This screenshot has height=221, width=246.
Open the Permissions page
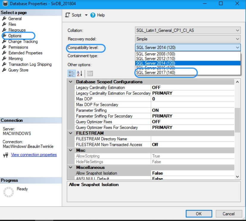click(x=18, y=47)
